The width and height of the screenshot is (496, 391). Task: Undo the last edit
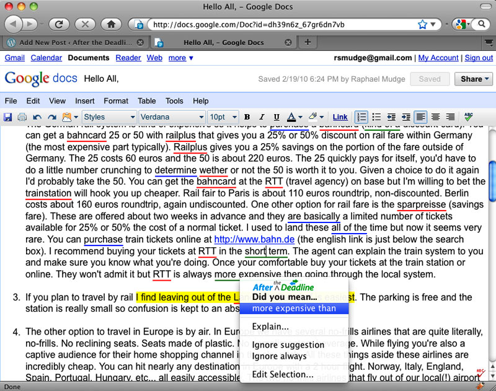37,117
